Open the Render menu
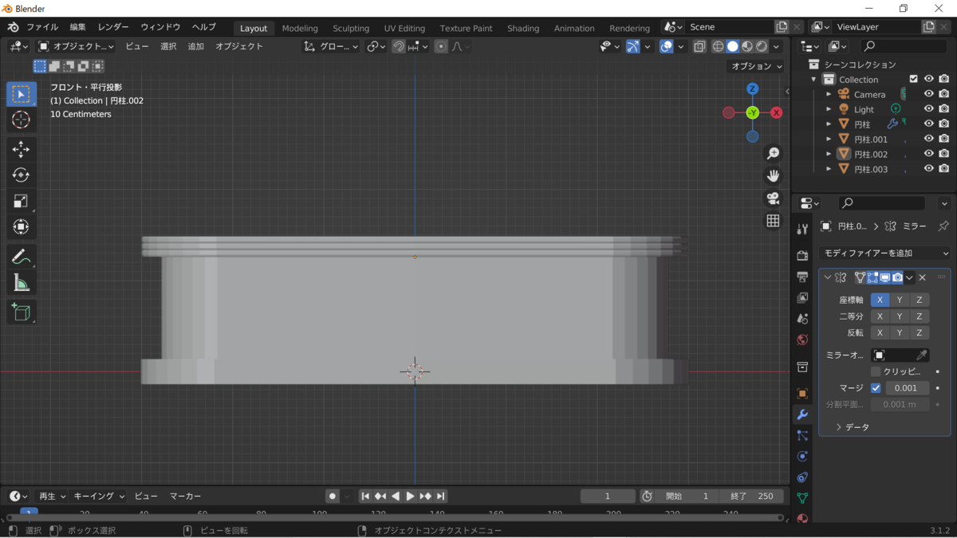The height and width of the screenshot is (538, 957). click(113, 27)
